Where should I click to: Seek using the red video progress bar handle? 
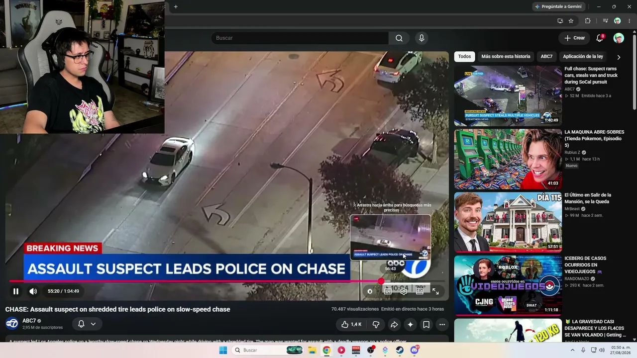pyautogui.click(x=381, y=281)
